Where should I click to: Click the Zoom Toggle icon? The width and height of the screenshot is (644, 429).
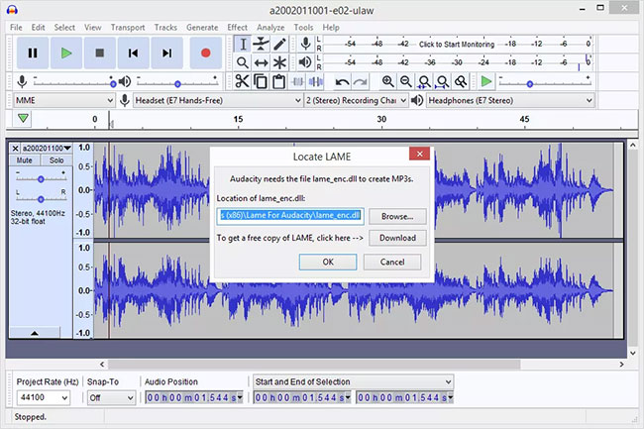[x=461, y=81]
